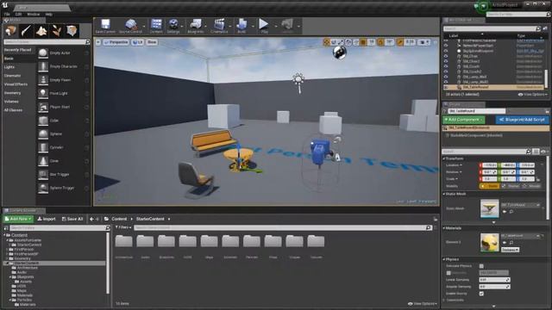The image size is (552, 310).
Task: Open the Add New dropdown
Action: click(18, 219)
